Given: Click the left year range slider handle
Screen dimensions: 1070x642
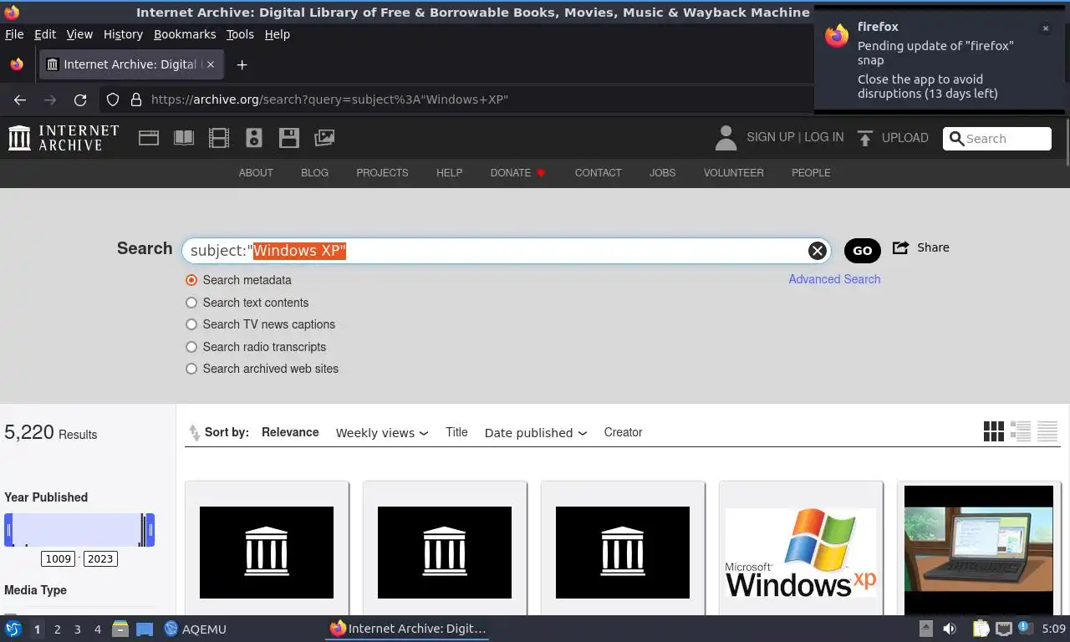Looking at the screenshot, I should [x=8, y=530].
